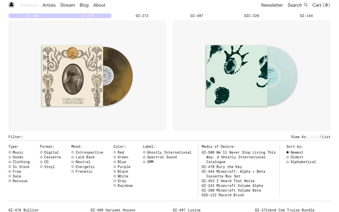
Task: Filter type by Reissue
Action: (18, 181)
